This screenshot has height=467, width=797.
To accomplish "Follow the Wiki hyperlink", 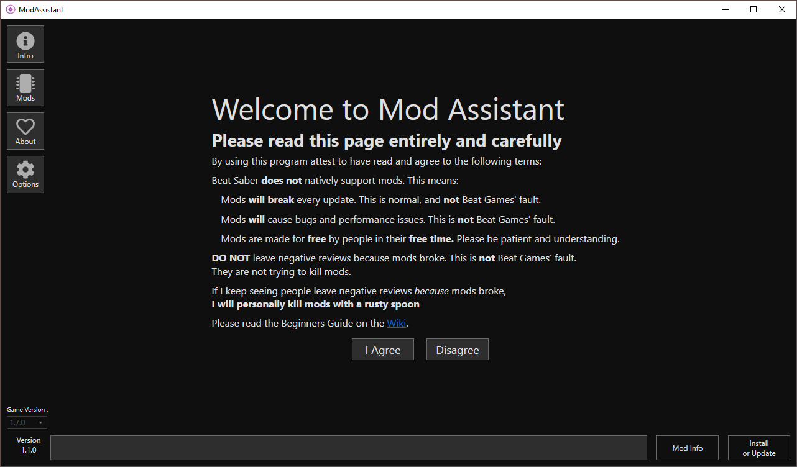I will (x=397, y=323).
